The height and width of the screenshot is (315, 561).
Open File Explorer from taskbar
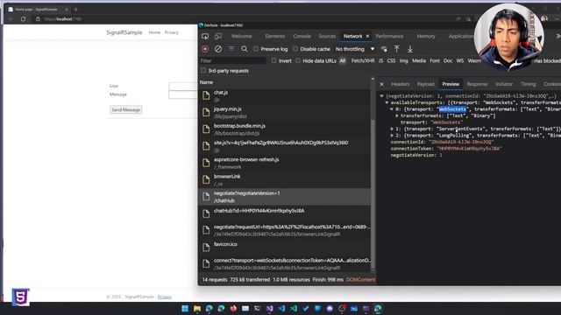click(x=197, y=308)
